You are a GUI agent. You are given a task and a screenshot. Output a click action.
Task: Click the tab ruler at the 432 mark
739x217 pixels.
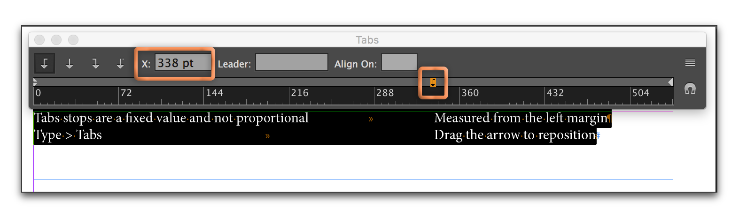[x=545, y=95]
